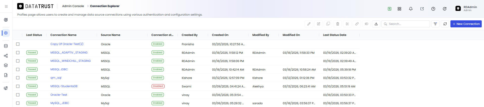Open the target goals sidebar icon
484x107 pixels.
click(x=6, y=20)
